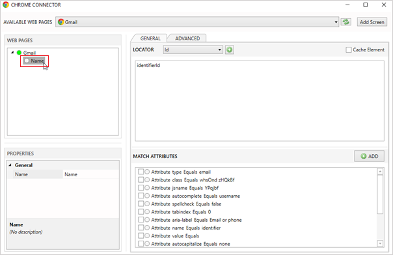Screen dimensions: 393x255
Task: Click the match attributes scrollbar thumb
Action: coord(380,195)
